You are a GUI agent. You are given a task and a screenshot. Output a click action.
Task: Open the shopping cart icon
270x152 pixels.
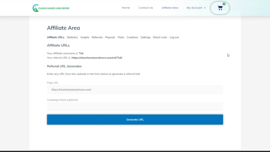tap(220, 8)
